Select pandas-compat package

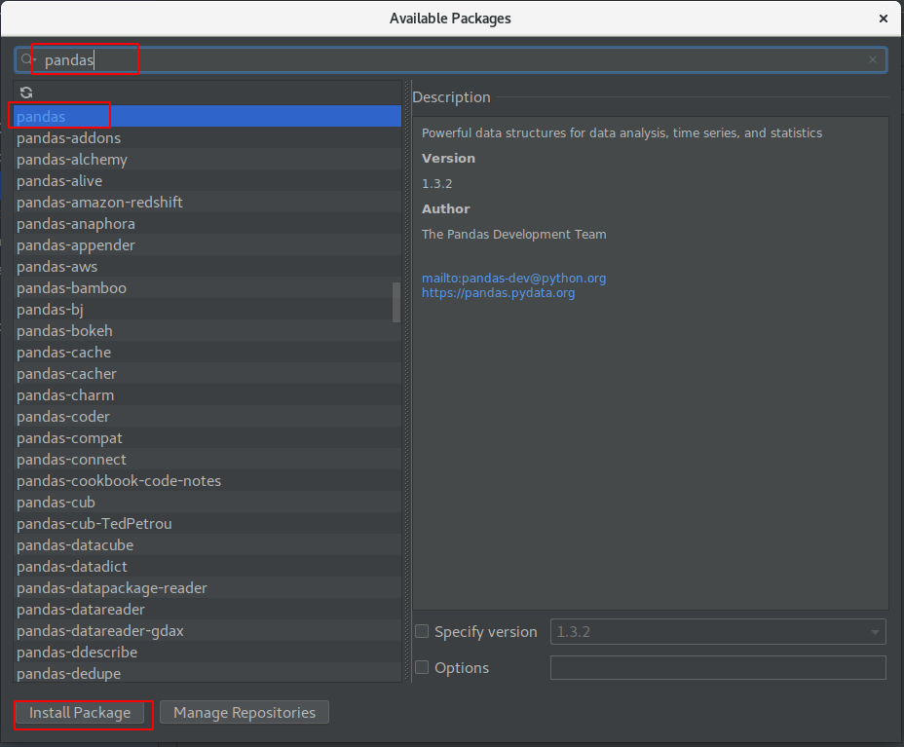pyautogui.click(x=207, y=437)
